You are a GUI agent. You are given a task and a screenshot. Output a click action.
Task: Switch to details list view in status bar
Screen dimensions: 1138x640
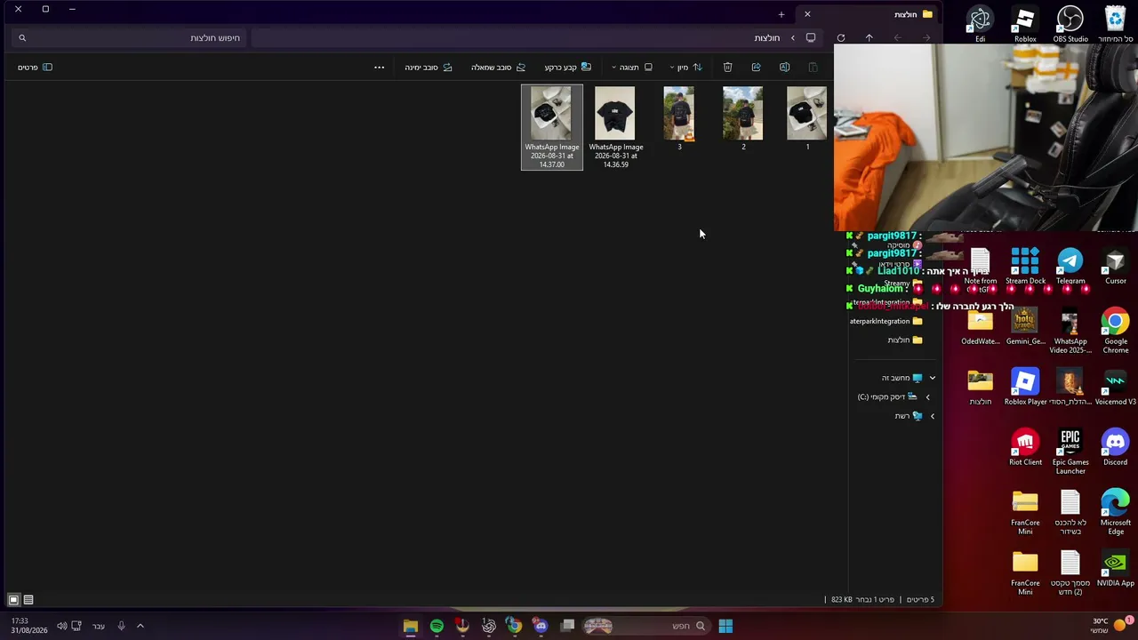28,600
